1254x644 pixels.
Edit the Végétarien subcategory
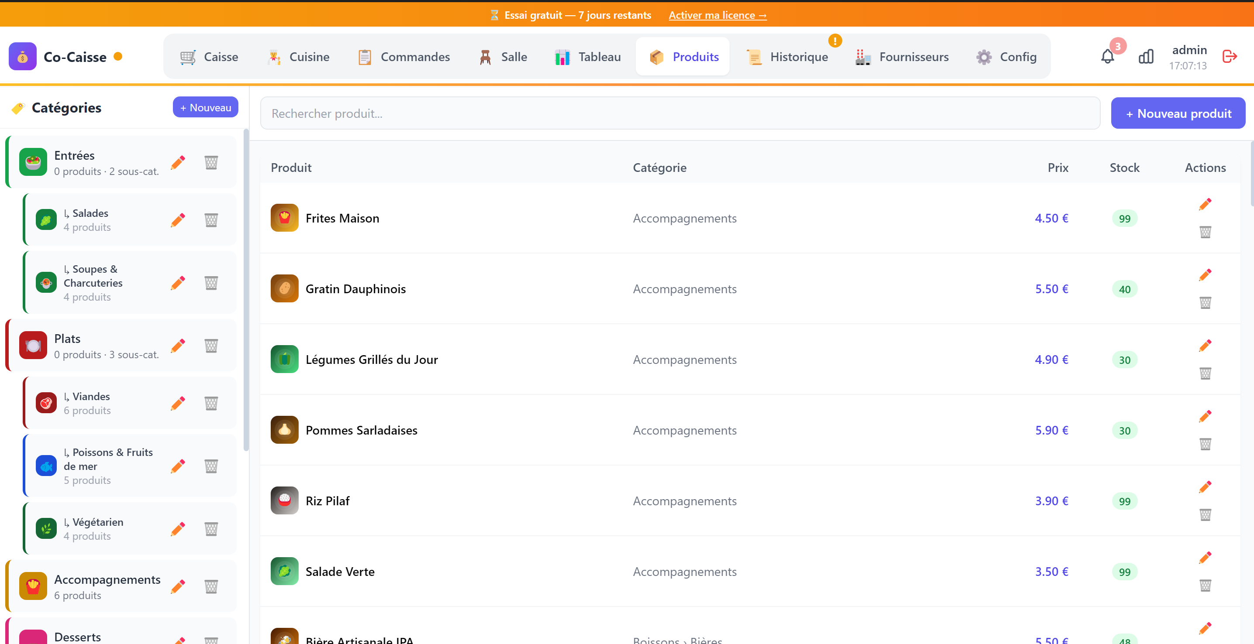(178, 529)
